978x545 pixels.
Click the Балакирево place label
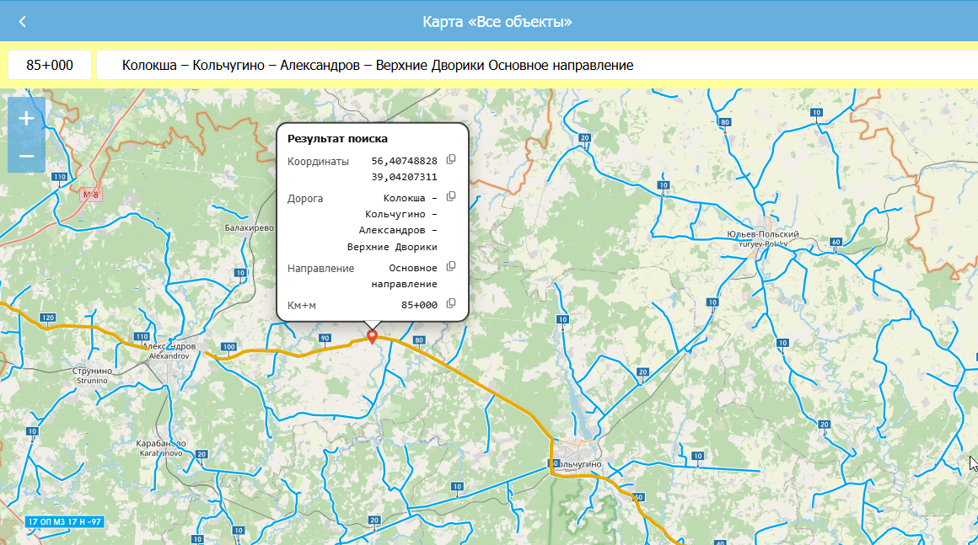[250, 228]
